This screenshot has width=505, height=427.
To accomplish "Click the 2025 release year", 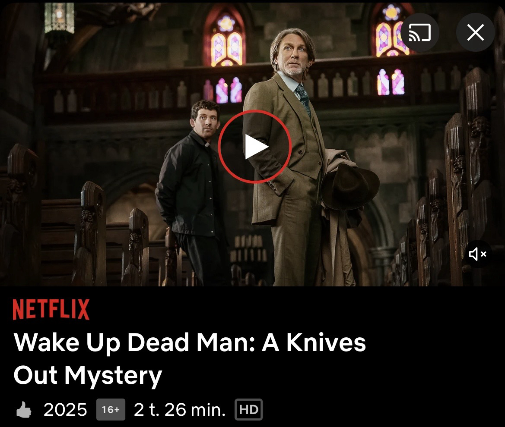I will tap(65, 410).
